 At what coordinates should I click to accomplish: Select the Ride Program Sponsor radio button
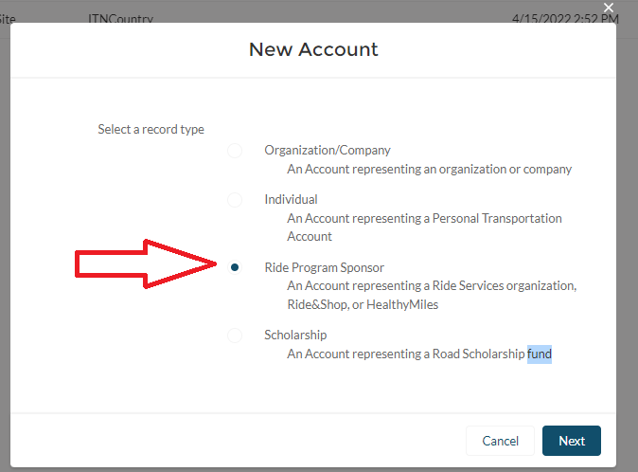235,267
